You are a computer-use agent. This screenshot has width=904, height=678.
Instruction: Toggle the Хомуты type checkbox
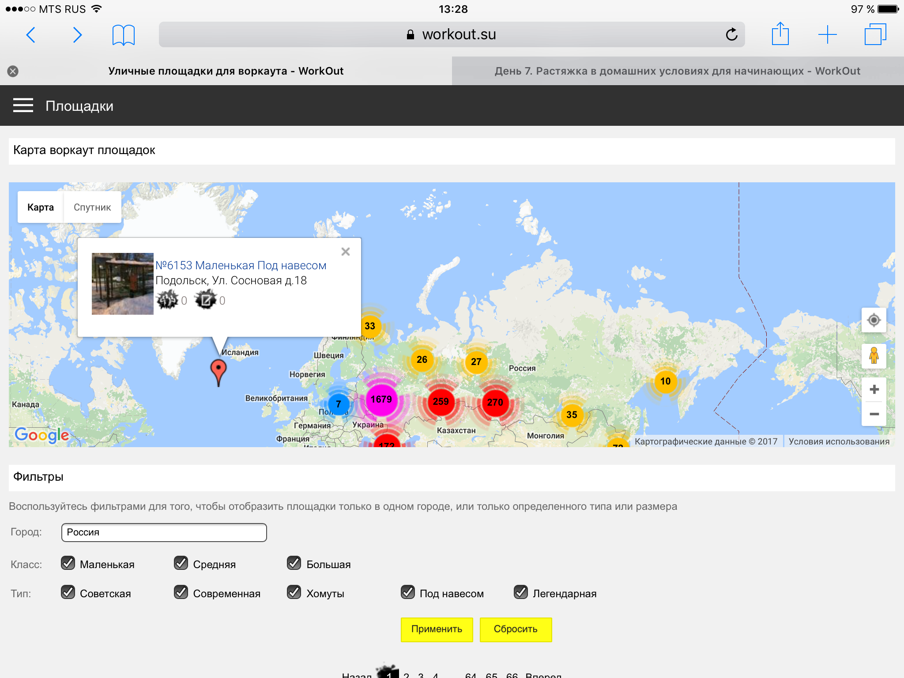point(294,592)
